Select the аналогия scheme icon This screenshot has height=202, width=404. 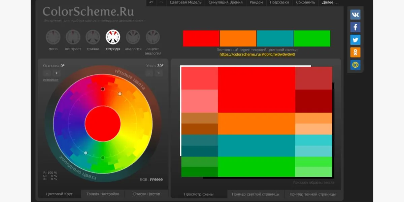(133, 37)
